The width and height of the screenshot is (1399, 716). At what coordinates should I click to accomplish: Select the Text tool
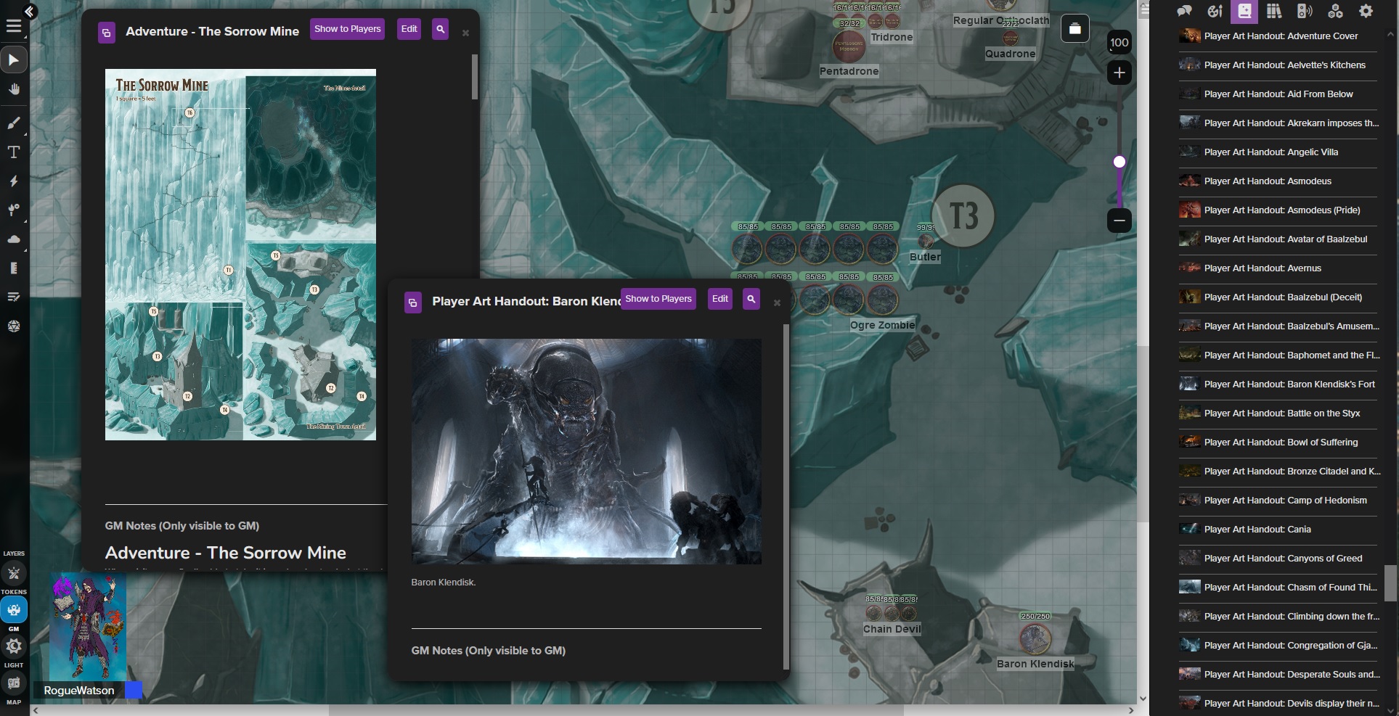(x=14, y=152)
